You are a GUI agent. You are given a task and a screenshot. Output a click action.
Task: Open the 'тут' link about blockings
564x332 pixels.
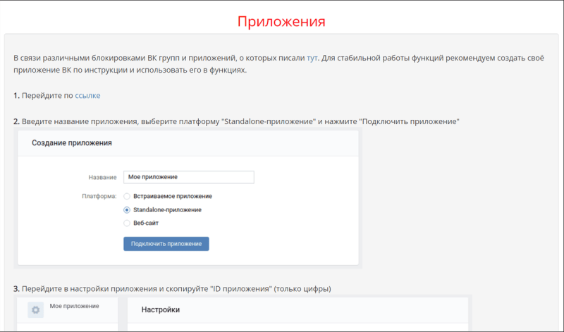[x=312, y=58]
